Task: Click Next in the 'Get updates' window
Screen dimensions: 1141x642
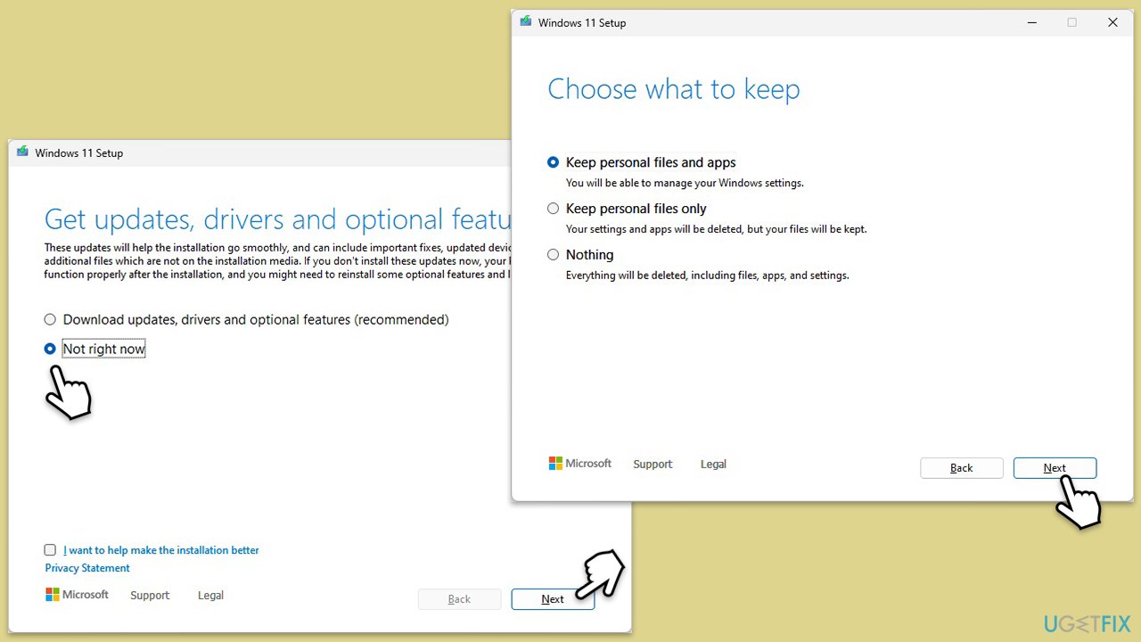Action: (x=553, y=599)
